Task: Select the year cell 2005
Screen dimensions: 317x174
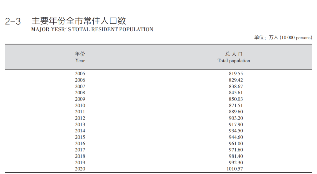Action: (x=80, y=74)
